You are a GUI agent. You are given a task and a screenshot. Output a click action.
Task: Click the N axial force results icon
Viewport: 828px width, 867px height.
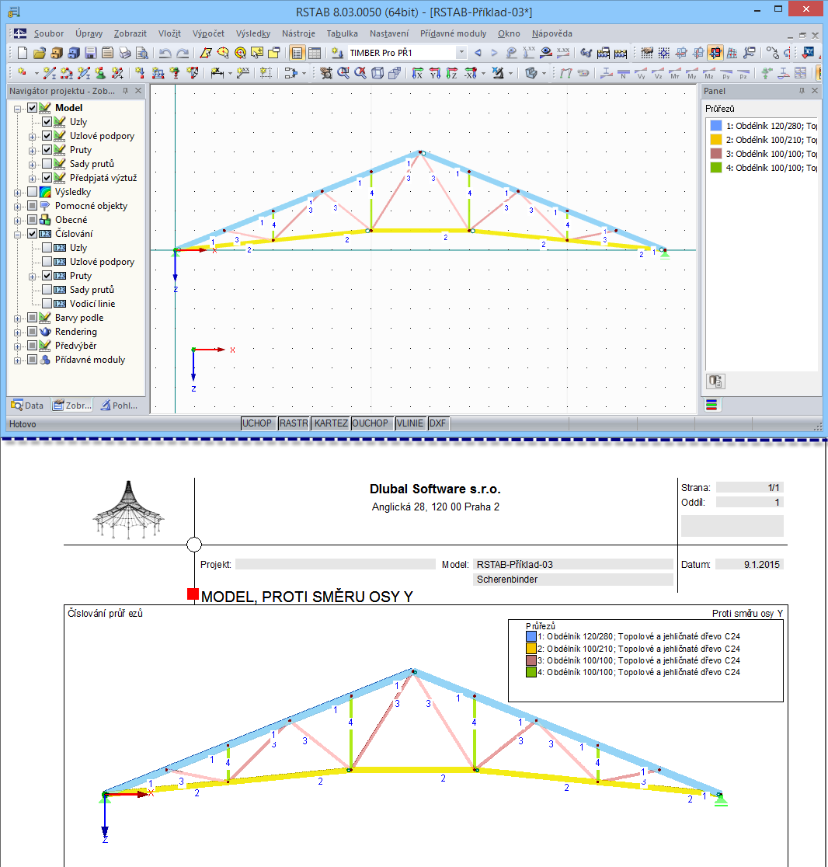tap(624, 73)
